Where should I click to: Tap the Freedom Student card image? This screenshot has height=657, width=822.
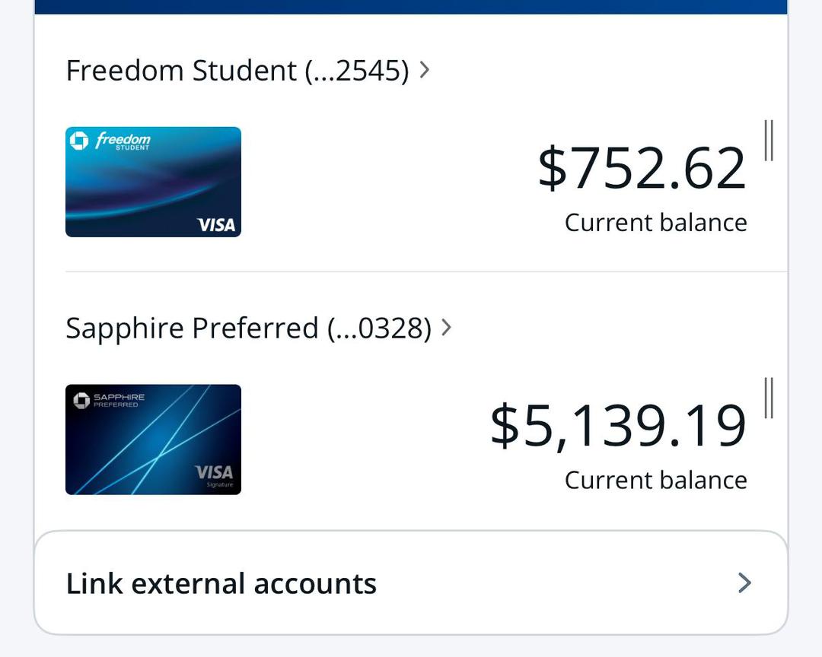(153, 182)
